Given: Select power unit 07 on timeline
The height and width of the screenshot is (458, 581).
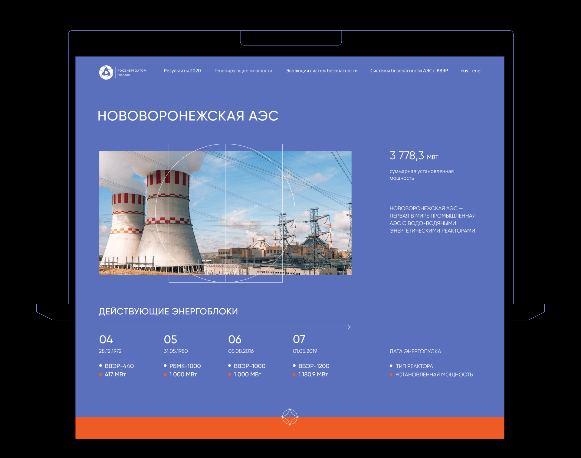Looking at the screenshot, I should 299,339.
